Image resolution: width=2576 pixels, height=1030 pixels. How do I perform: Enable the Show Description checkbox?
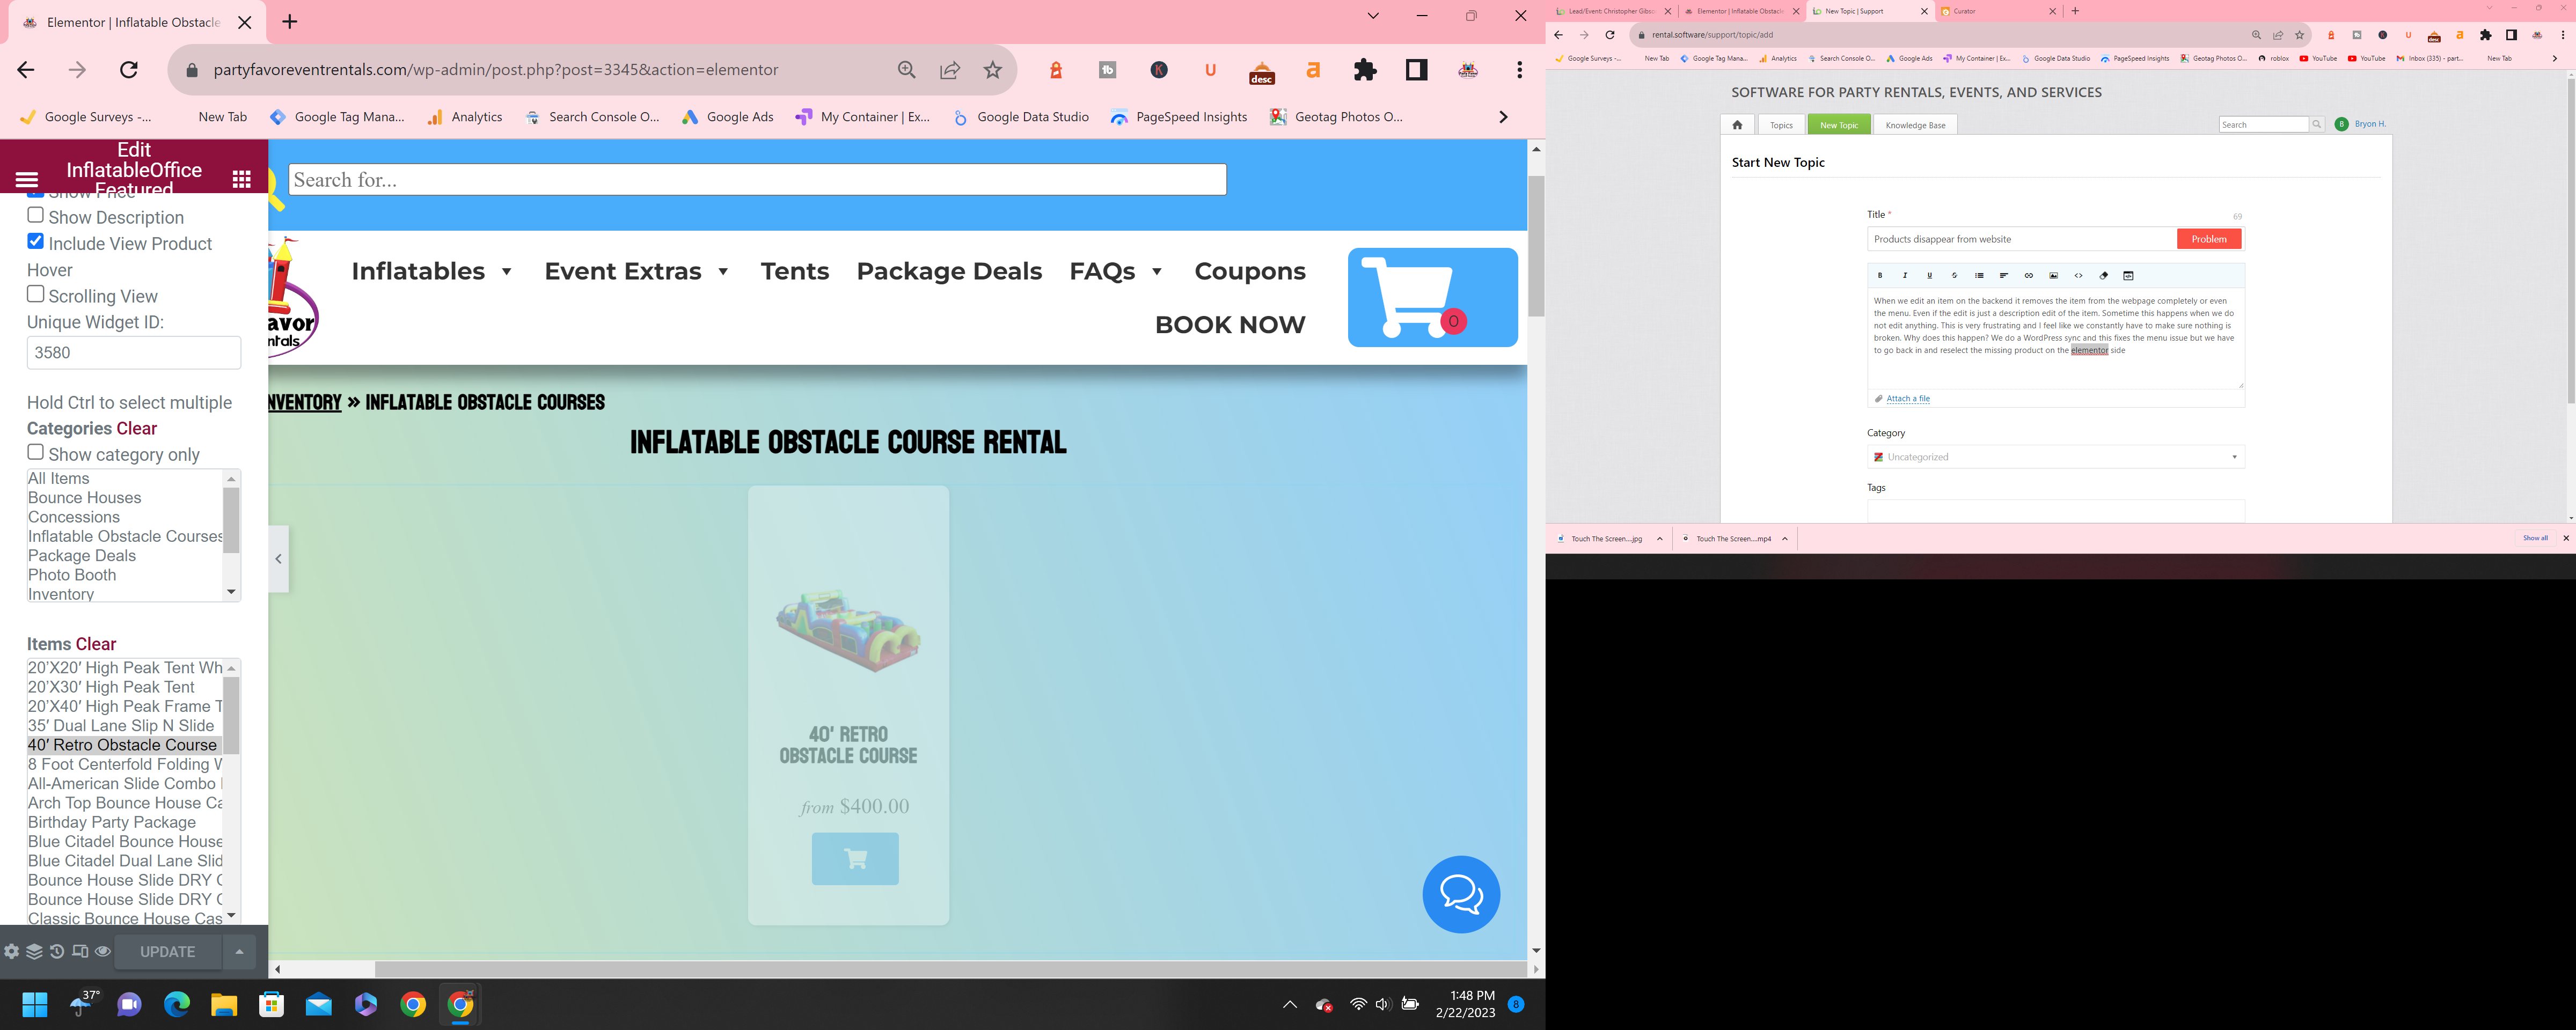click(x=36, y=215)
